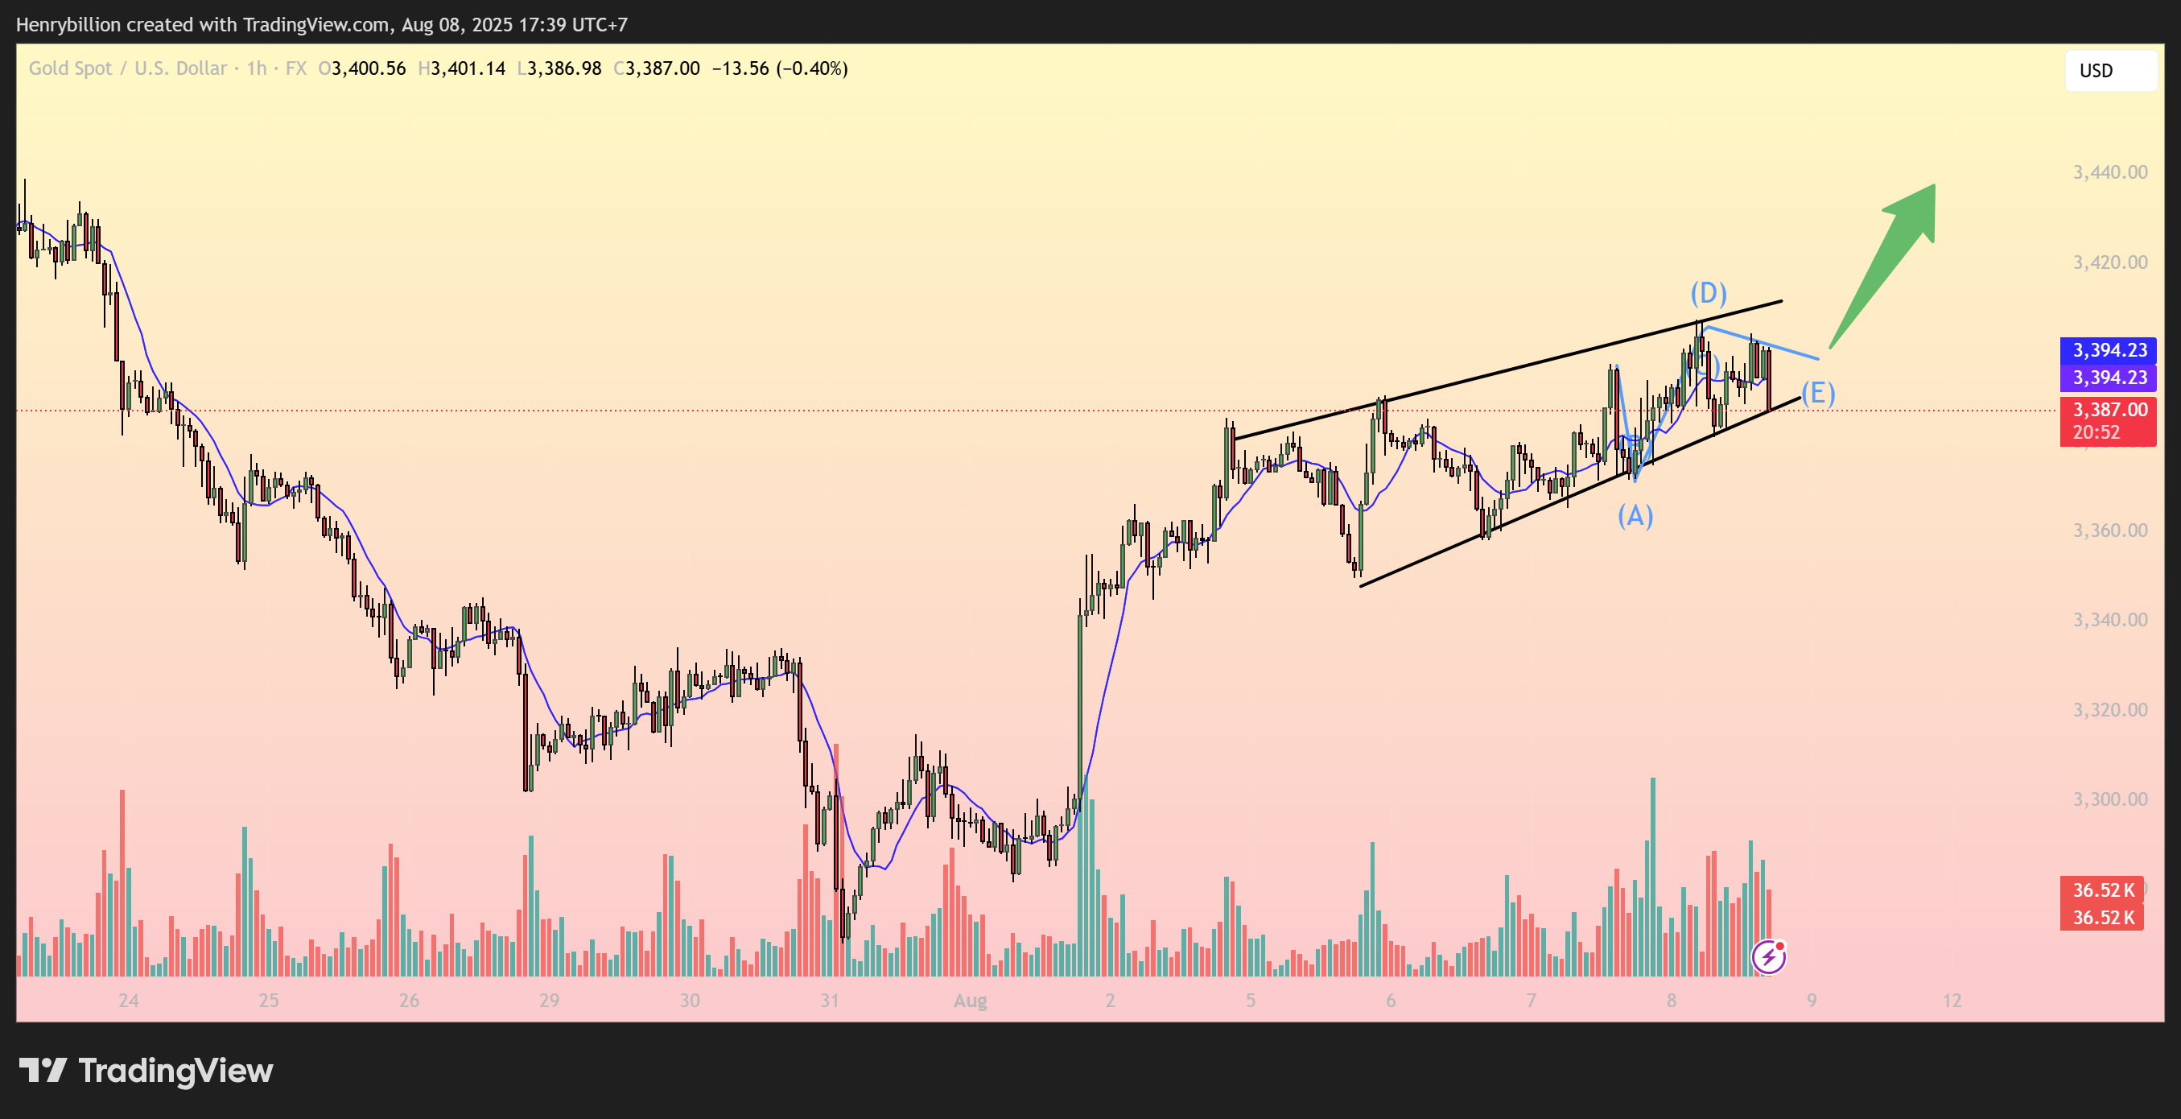The image size is (2181, 1119).
Task: Click the 1h timeframe label
Action: [x=257, y=68]
